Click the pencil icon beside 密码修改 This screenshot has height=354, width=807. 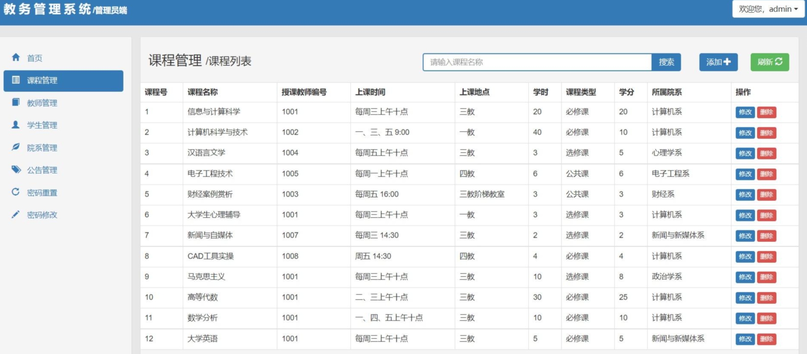tap(16, 214)
